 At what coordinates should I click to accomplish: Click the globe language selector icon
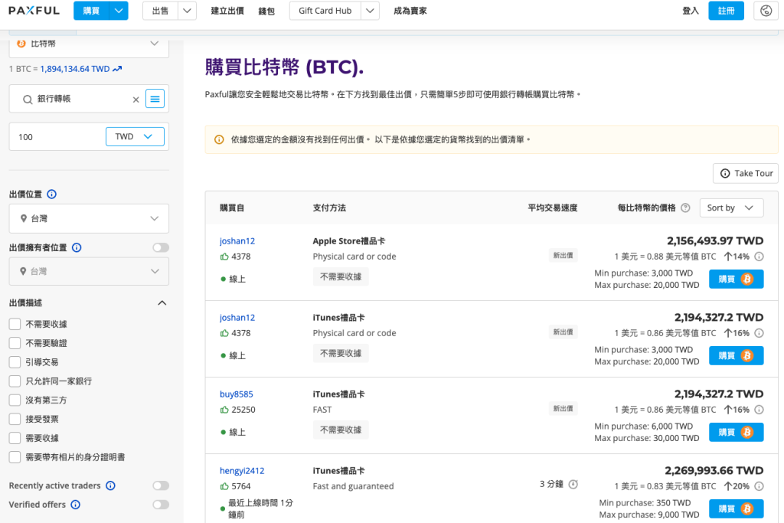coord(765,11)
